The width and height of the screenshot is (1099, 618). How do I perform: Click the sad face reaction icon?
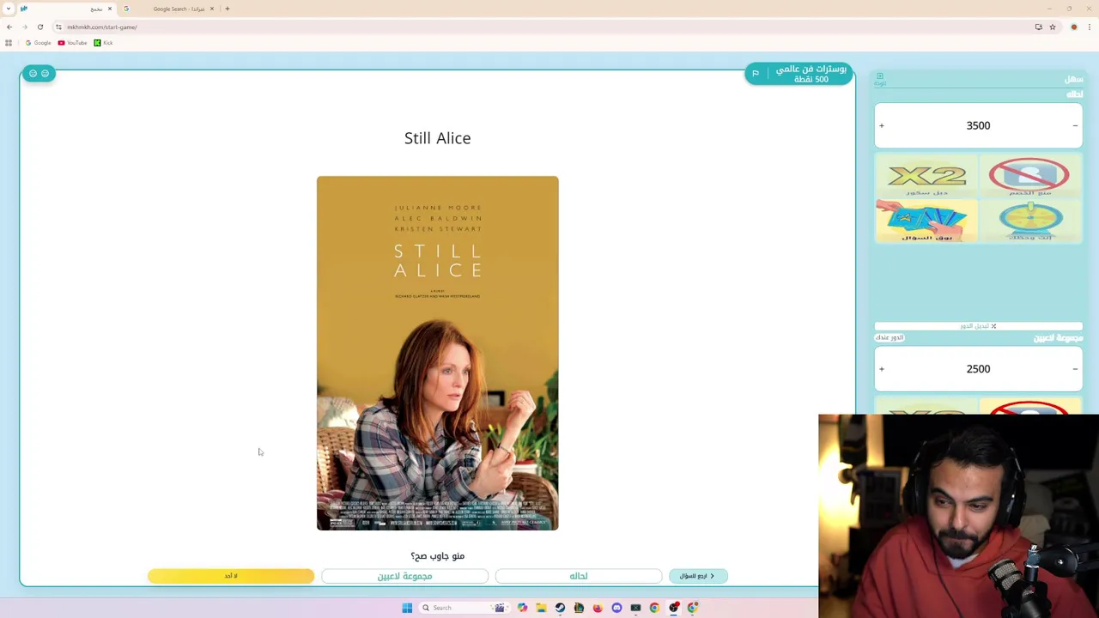[33, 73]
